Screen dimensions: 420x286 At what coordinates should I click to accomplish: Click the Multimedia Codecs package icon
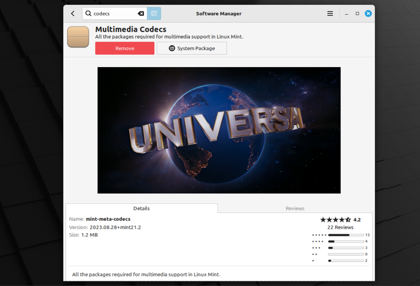point(78,37)
